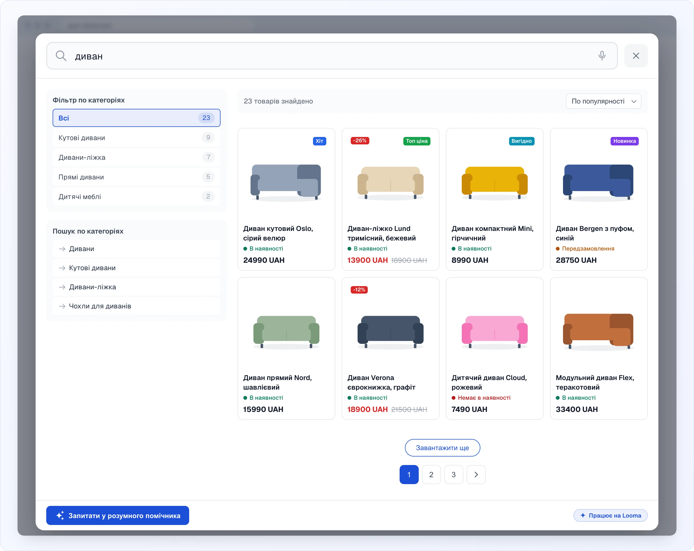Open Диван кутовий Oslo, сірий велюр title

coord(278,233)
